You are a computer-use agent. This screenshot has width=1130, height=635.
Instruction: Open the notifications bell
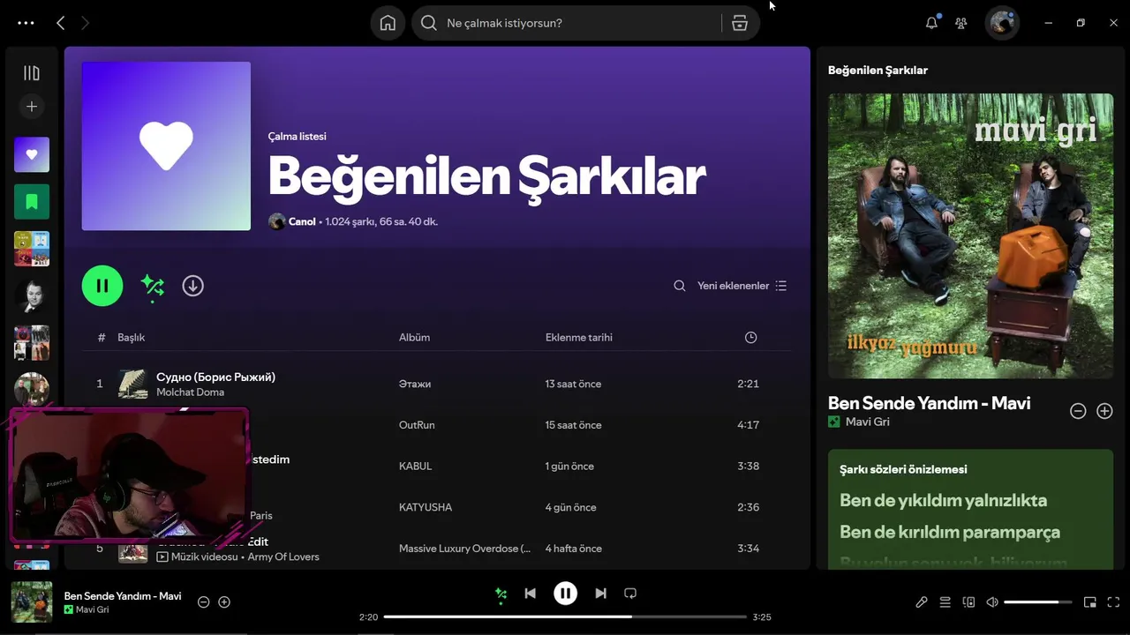[931, 23]
